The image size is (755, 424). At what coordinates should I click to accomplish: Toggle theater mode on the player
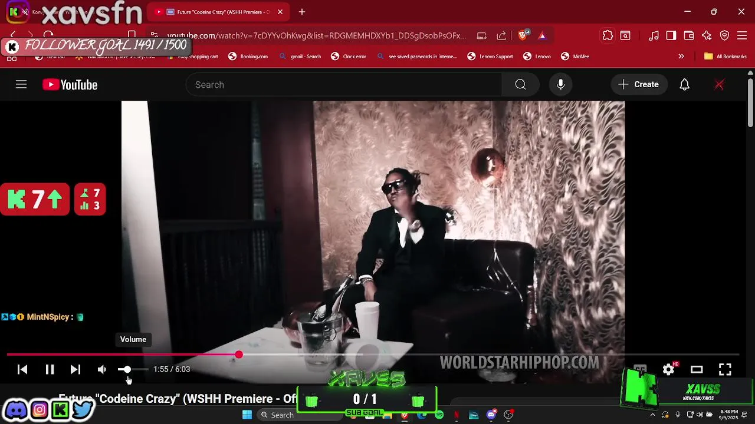point(697,369)
